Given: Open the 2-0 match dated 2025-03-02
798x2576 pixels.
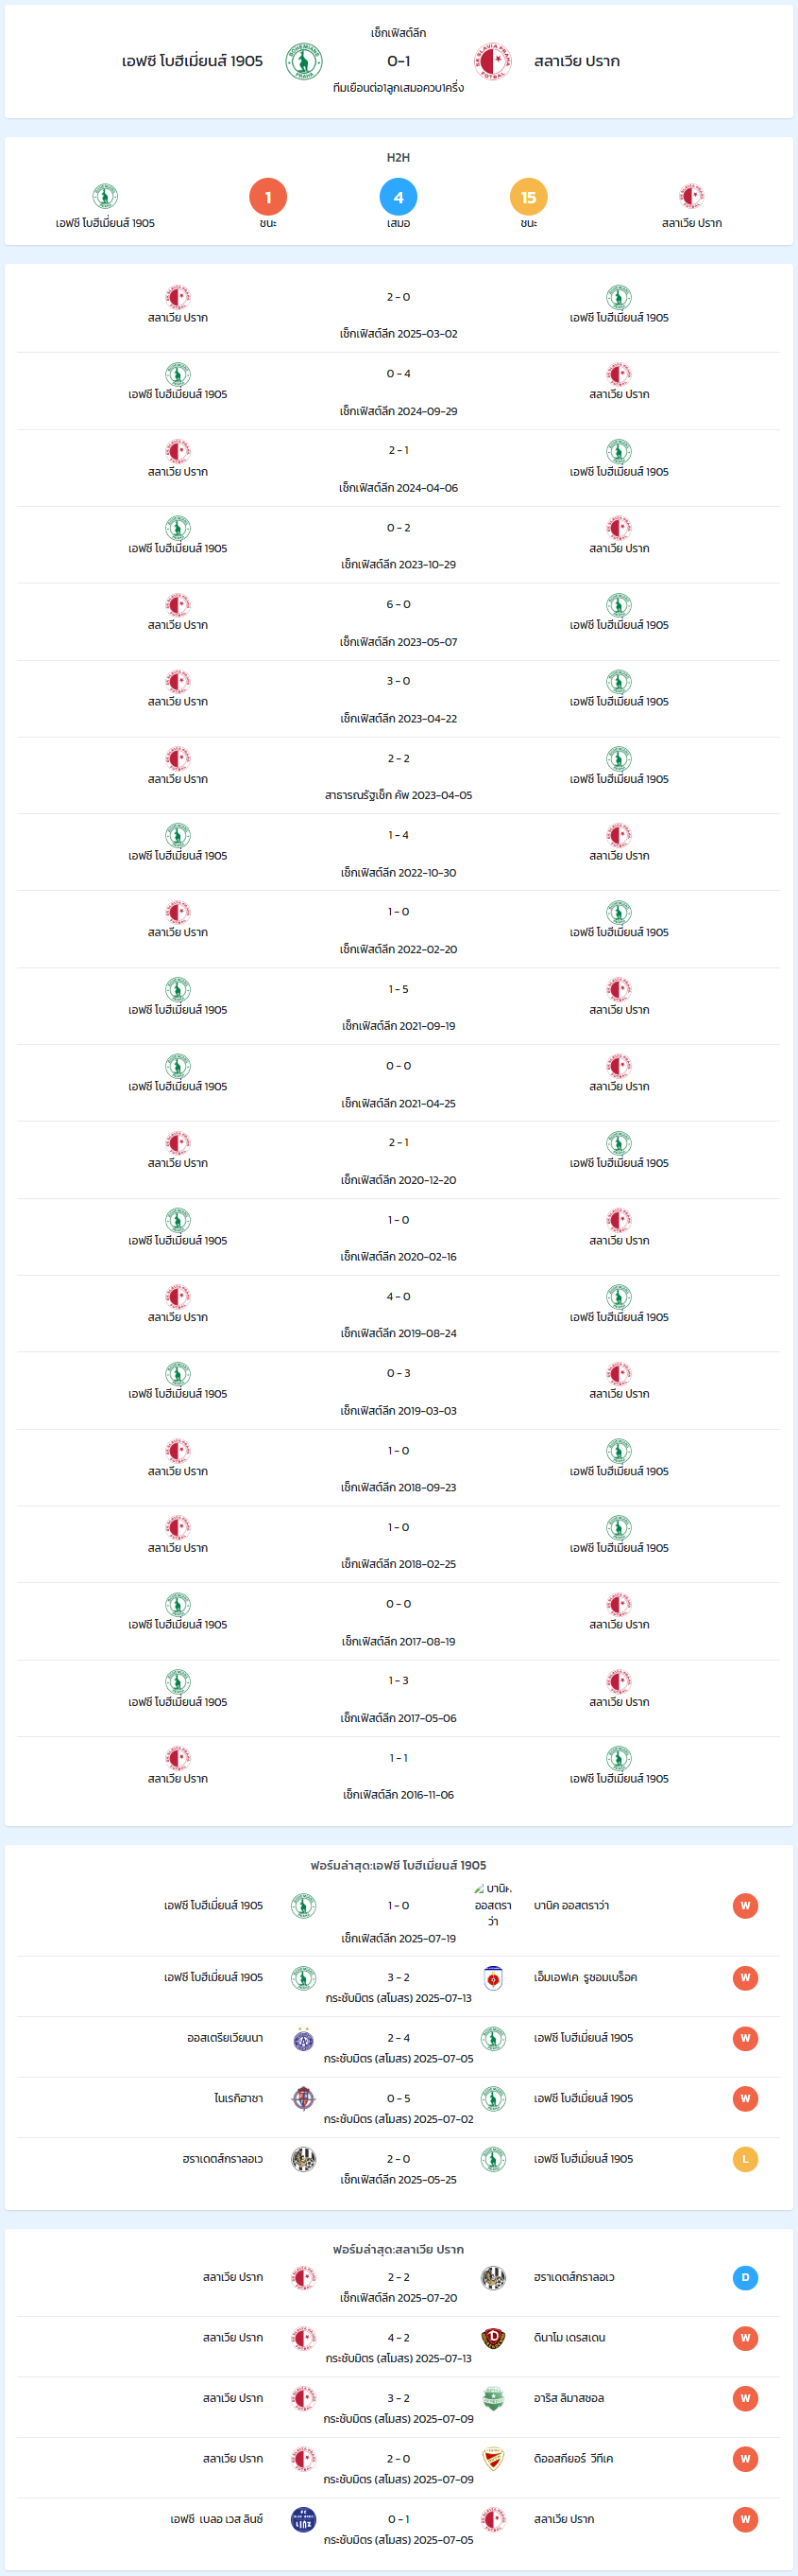Looking at the screenshot, I should (399, 314).
